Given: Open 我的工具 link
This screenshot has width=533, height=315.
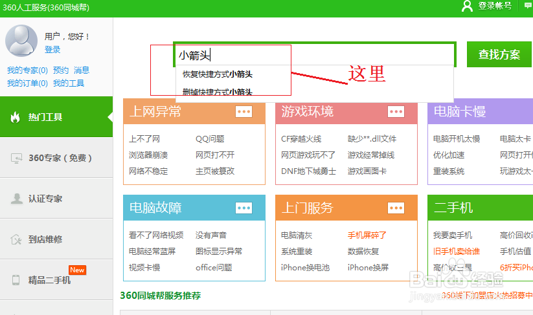Looking at the screenshot, I should pos(68,83).
